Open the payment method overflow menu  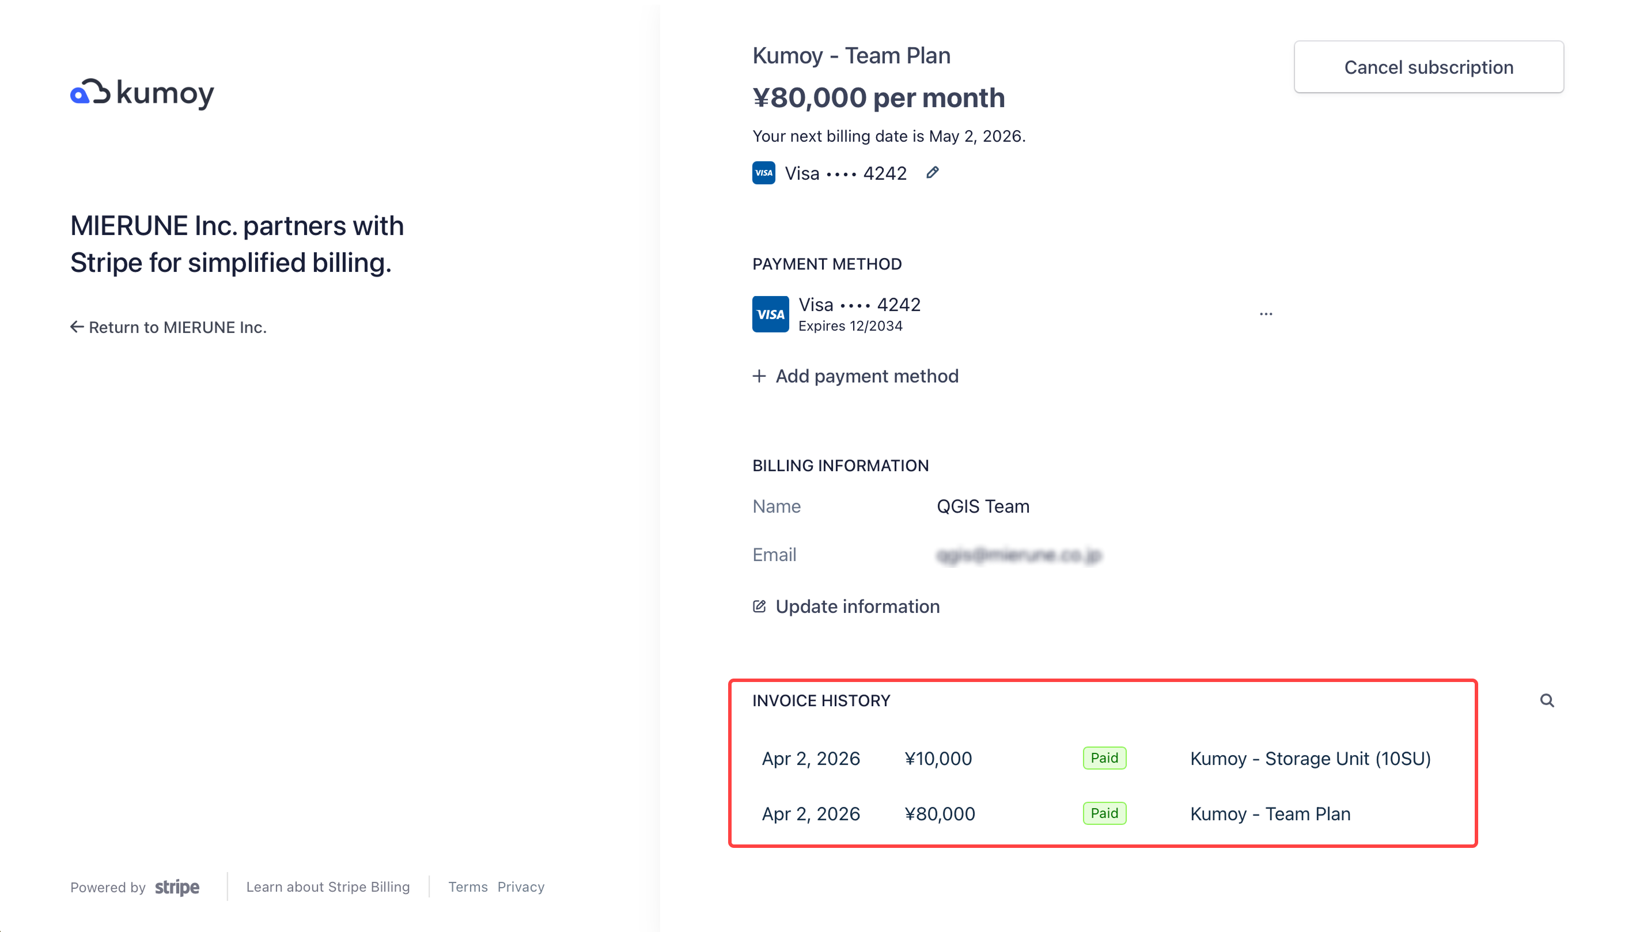pyautogui.click(x=1266, y=313)
